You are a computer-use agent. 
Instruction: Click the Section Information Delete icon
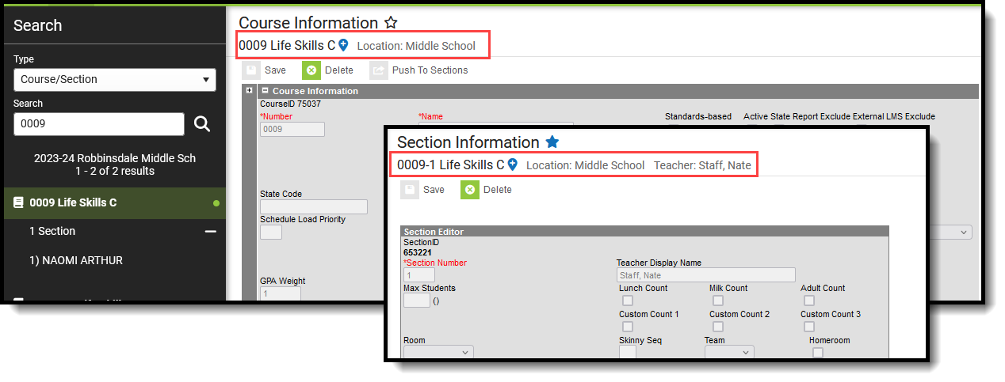click(x=470, y=190)
